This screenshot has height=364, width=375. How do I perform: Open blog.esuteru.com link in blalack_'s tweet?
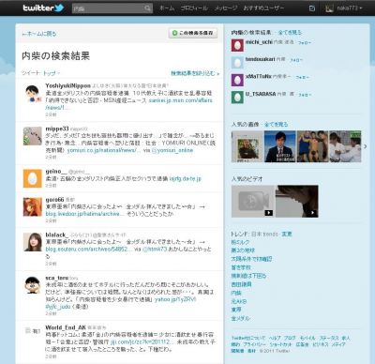pos(89,250)
